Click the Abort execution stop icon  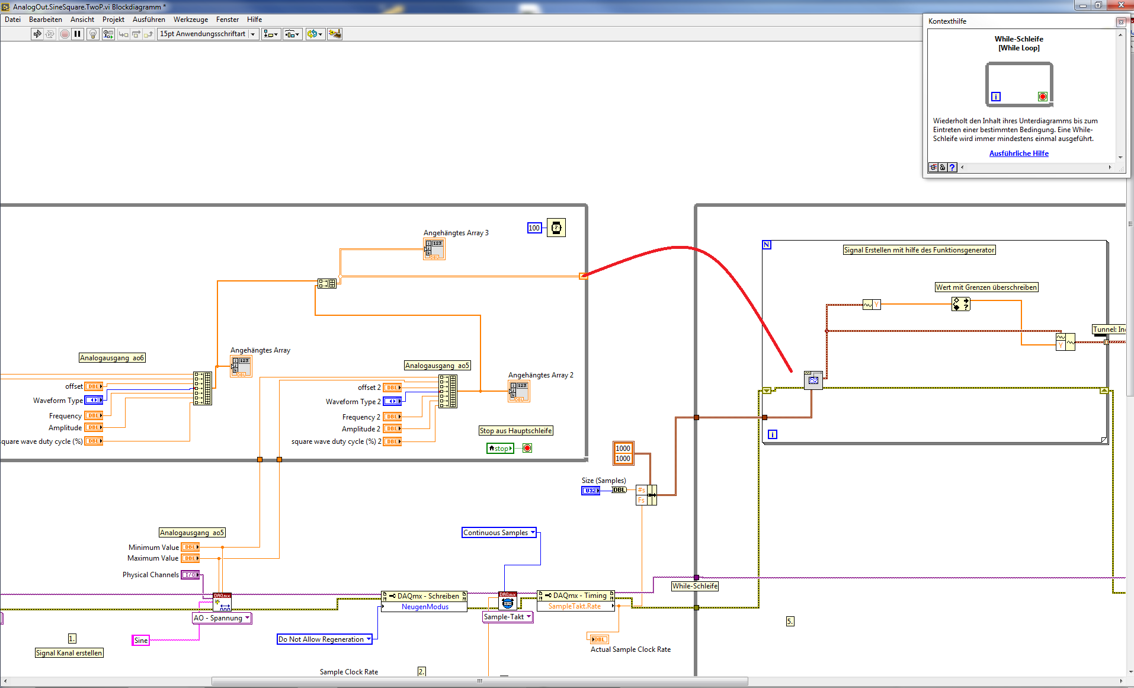tap(65, 34)
